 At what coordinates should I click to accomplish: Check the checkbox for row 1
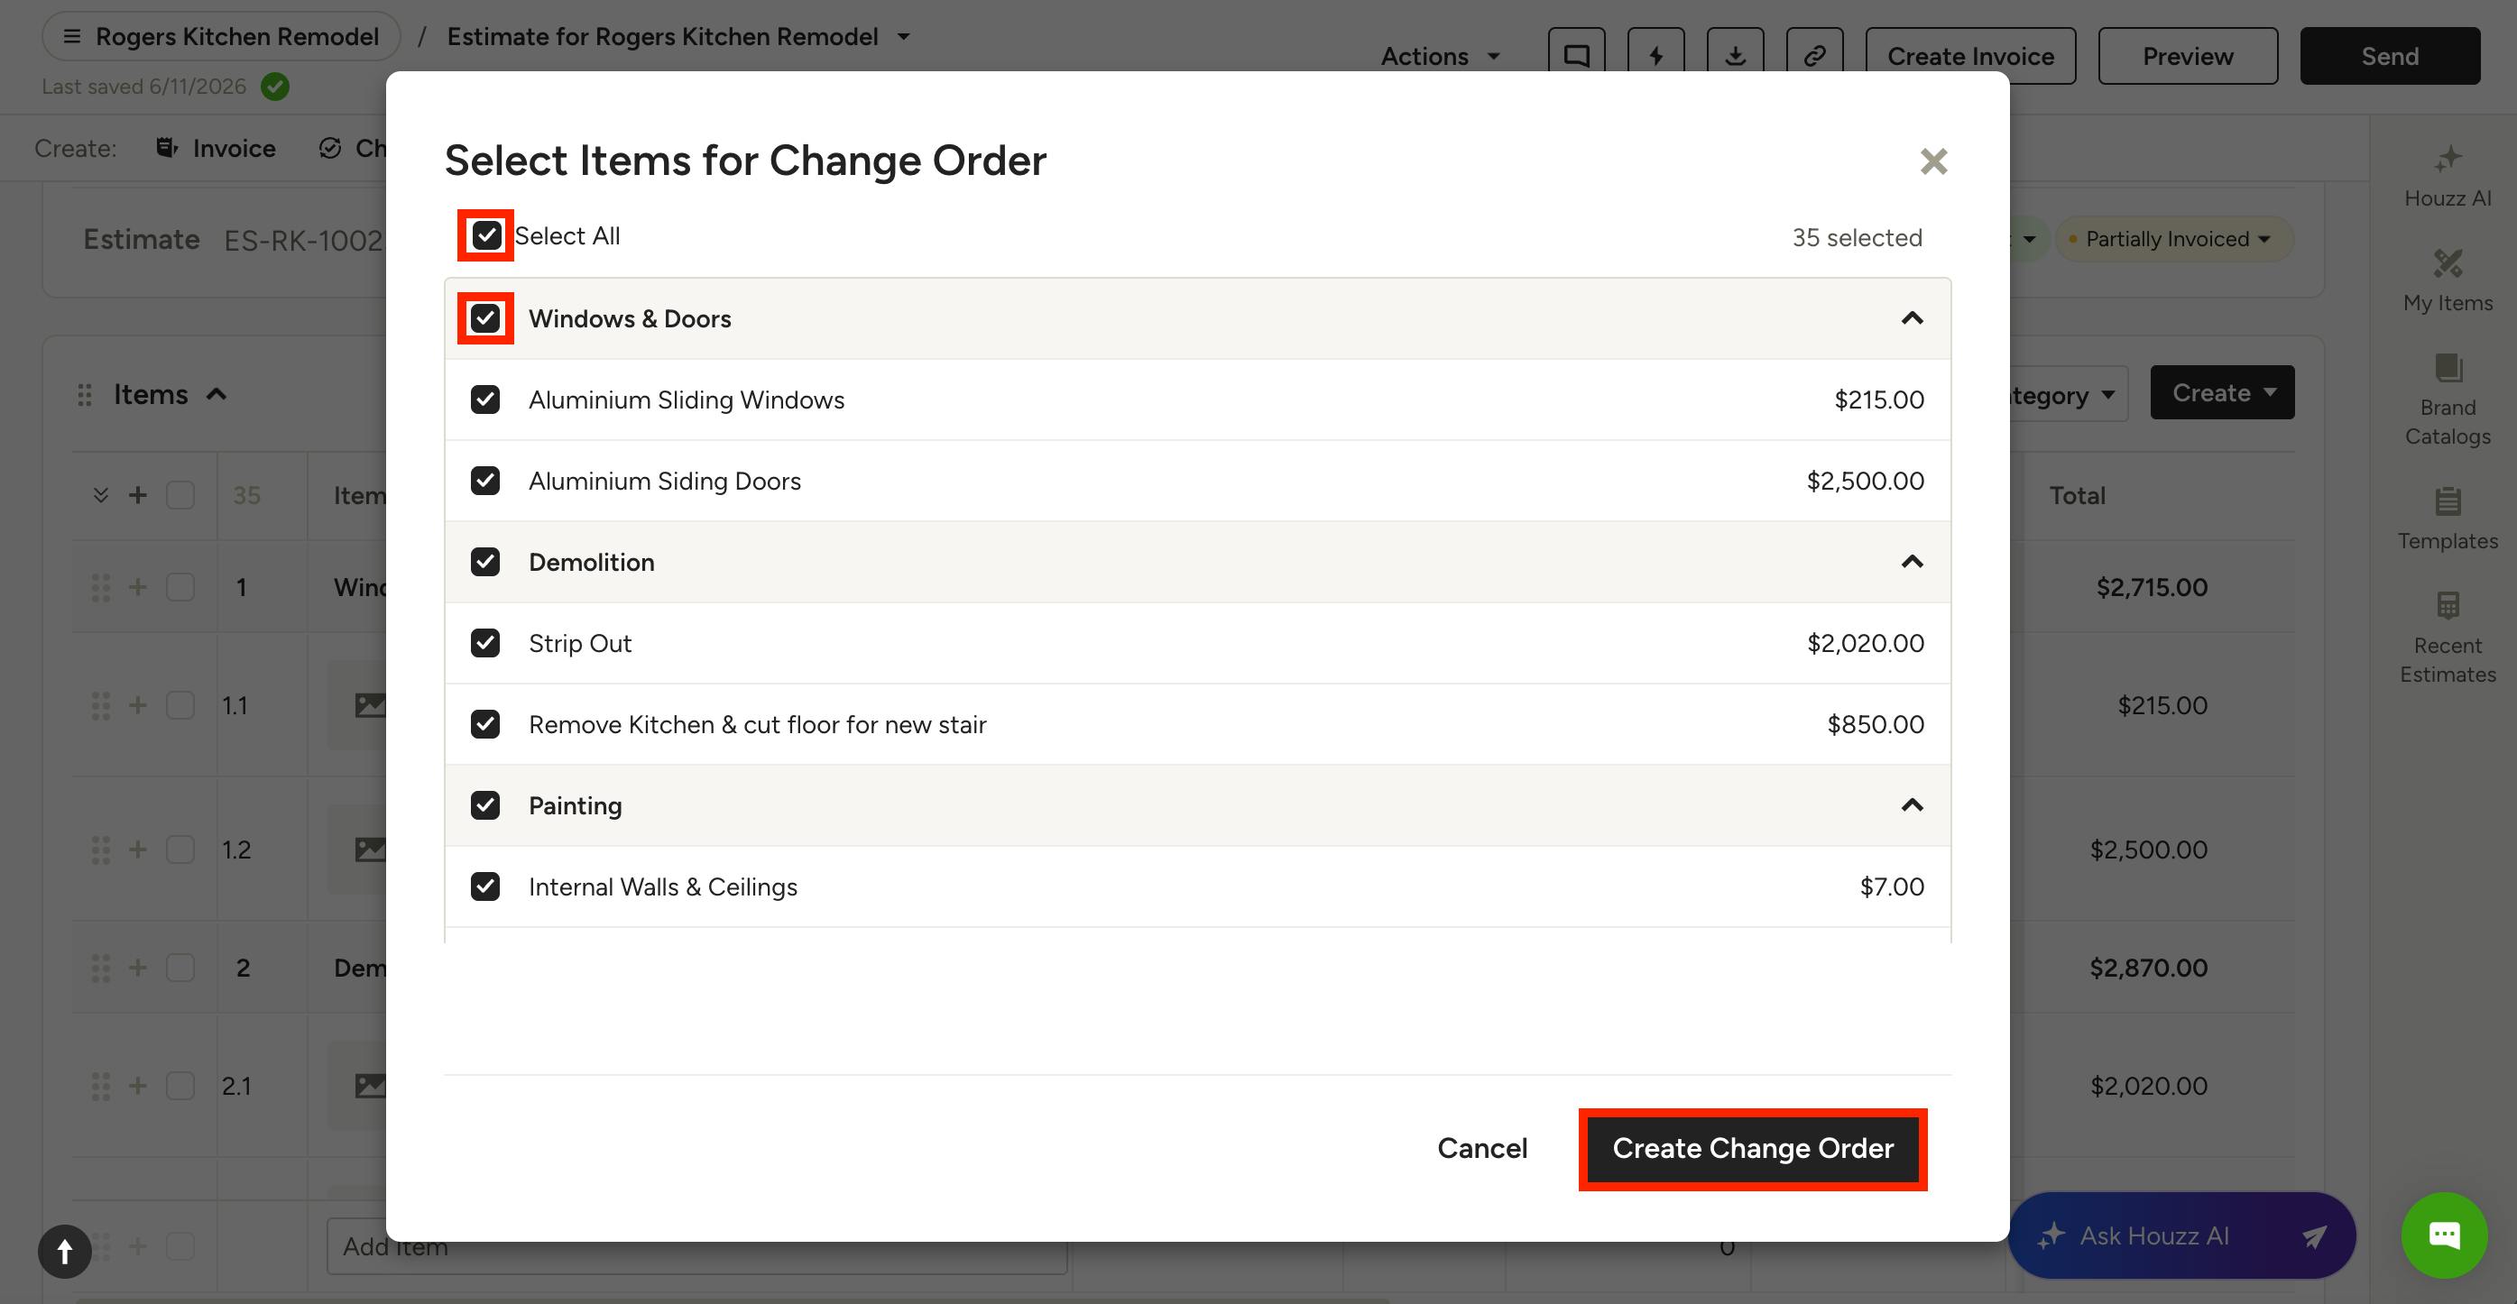pyautogui.click(x=180, y=587)
